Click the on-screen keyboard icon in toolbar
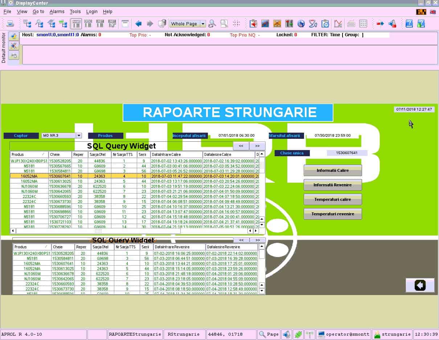Screen dimensions: 439x340 pos(351,24)
